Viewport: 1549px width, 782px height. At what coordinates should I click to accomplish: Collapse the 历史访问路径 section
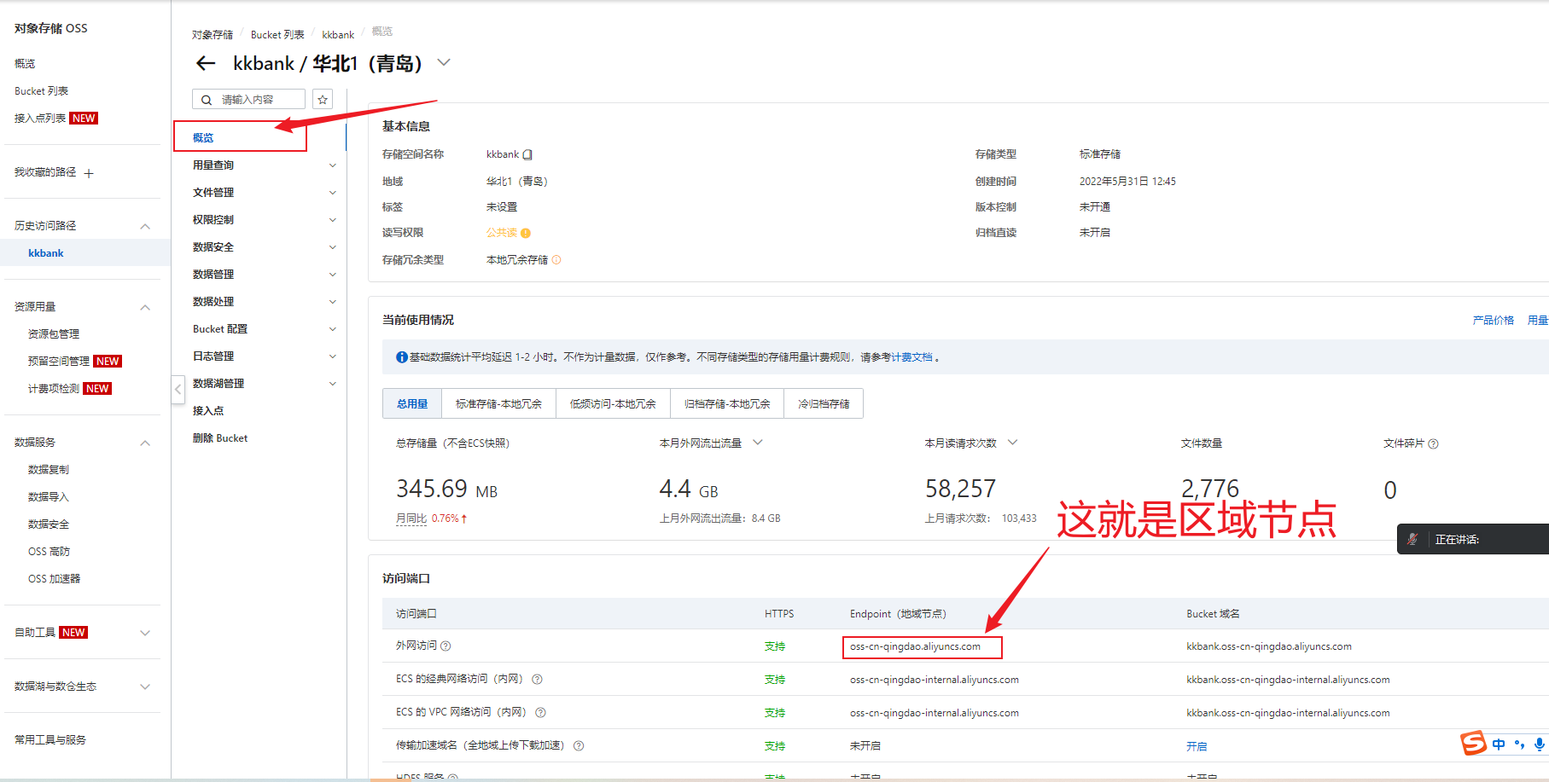145,226
